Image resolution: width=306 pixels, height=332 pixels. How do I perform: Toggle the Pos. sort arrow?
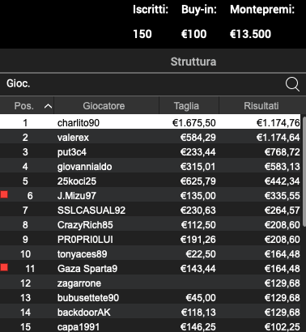[48, 106]
